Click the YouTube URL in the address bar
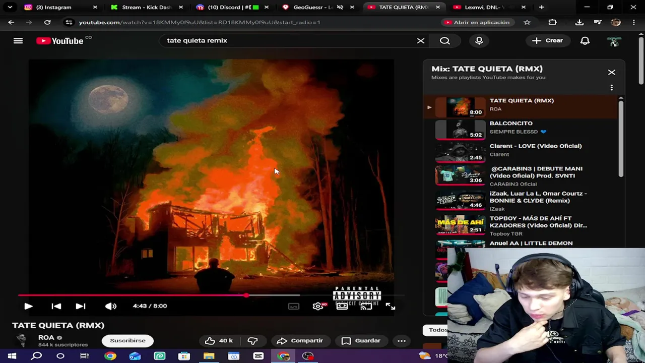 click(x=200, y=22)
